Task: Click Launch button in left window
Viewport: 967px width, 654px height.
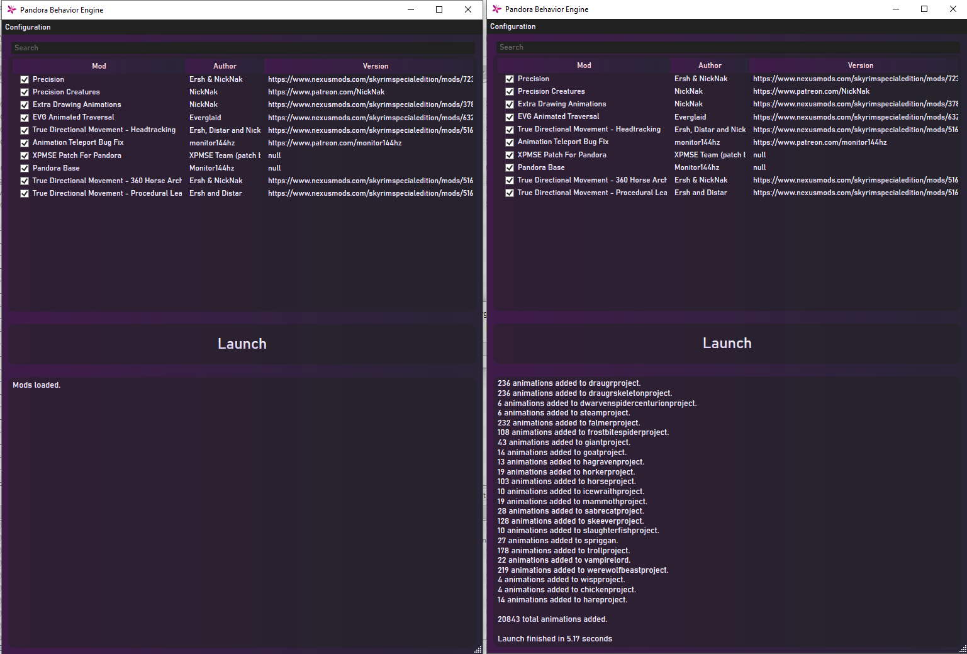Action: 242,344
